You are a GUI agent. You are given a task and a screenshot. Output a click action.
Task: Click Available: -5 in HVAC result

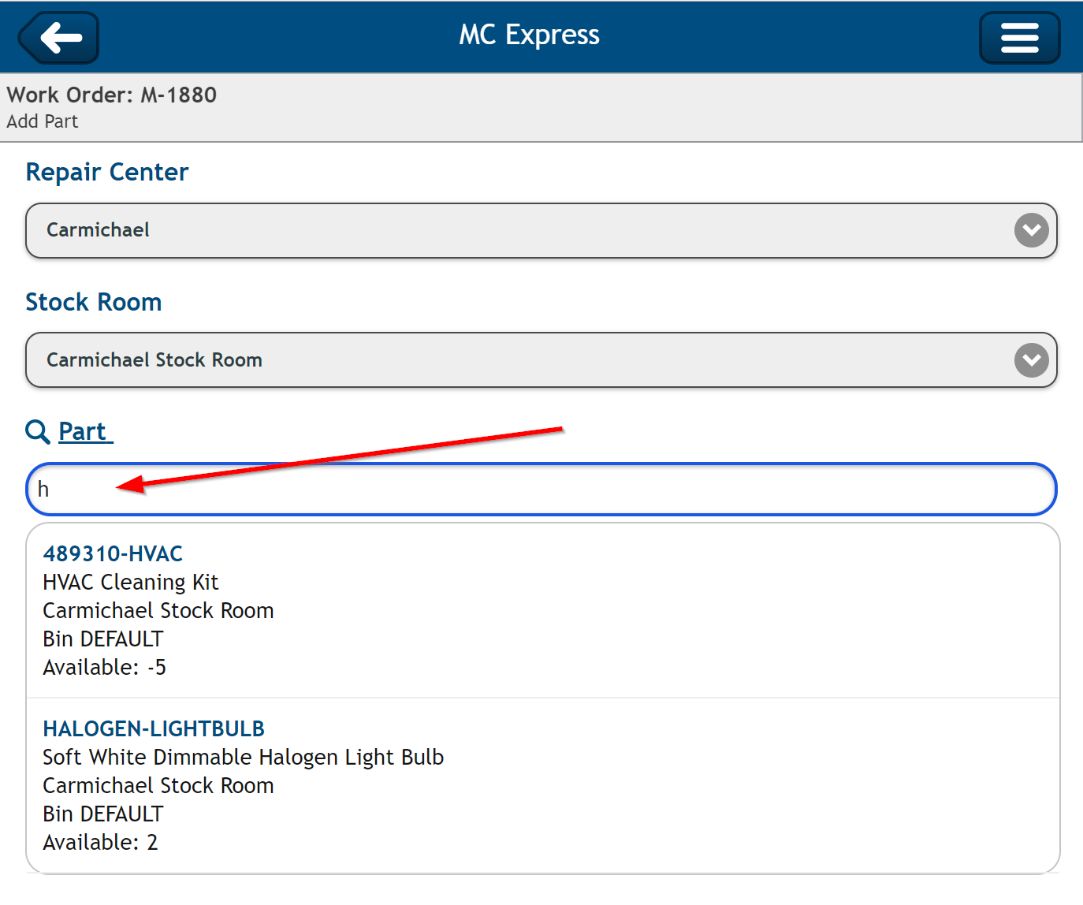point(104,667)
